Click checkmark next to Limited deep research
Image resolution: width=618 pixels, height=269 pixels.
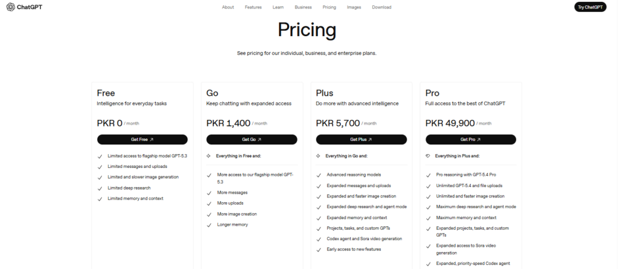(100, 188)
